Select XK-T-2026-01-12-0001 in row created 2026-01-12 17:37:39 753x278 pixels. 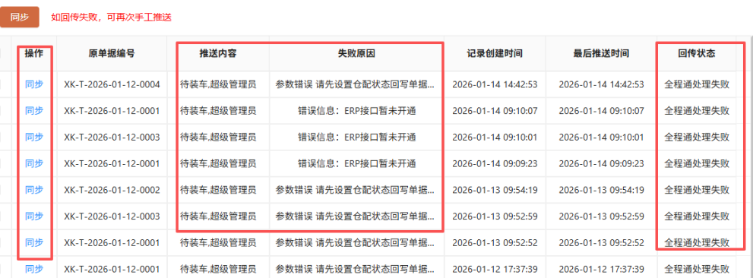pos(112,270)
